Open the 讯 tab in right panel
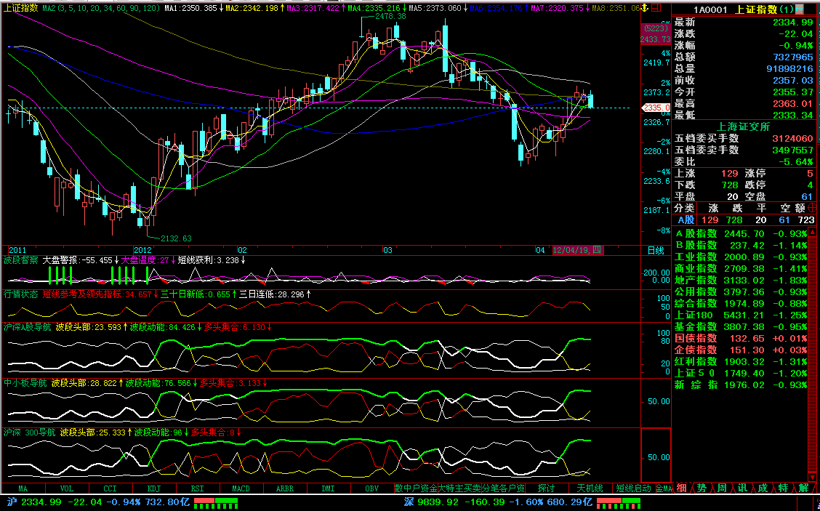The image size is (820, 511). point(742,488)
